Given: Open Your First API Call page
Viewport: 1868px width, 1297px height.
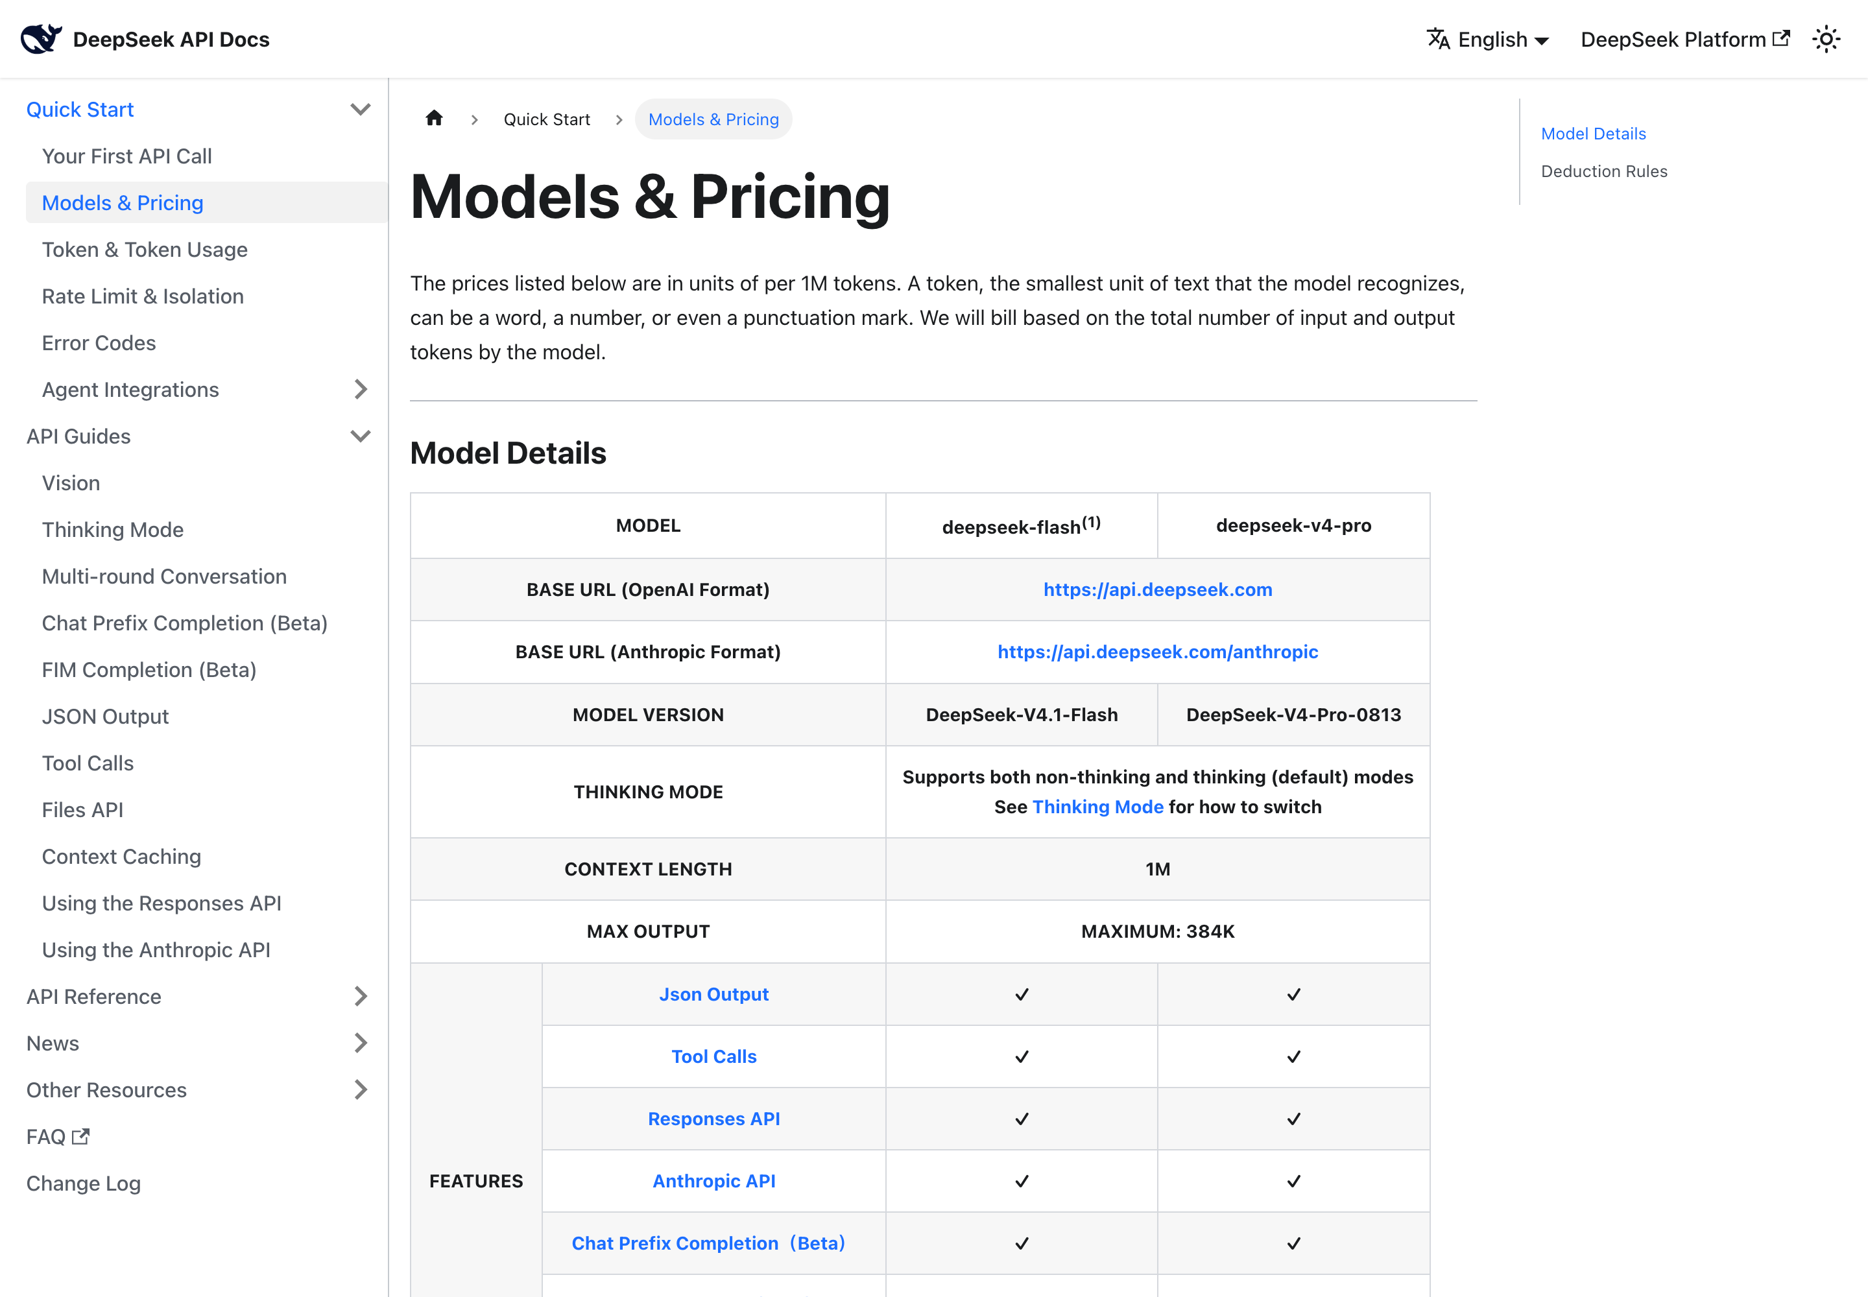Looking at the screenshot, I should click(x=127, y=156).
